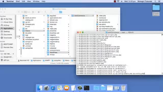This screenshot has width=163, height=92.
Task: Open iBooks orange icon in Dock
Action: [x=66, y=88]
